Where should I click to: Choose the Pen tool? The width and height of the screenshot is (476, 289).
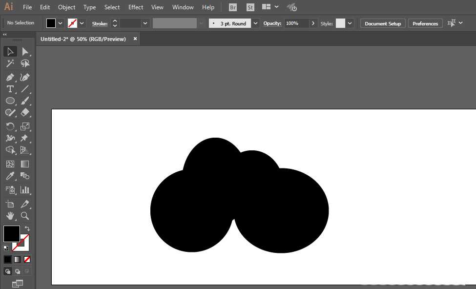(x=10, y=77)
